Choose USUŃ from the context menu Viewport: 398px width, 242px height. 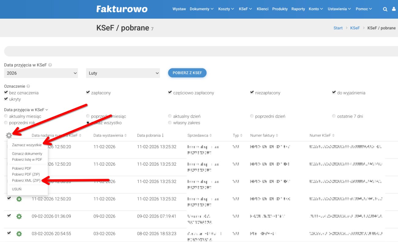pos(17,189)
